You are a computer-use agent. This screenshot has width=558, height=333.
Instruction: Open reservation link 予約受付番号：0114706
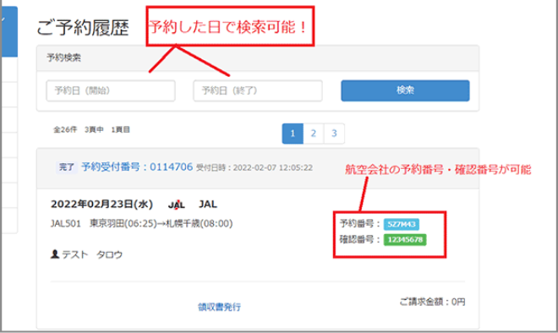point(137,166)
